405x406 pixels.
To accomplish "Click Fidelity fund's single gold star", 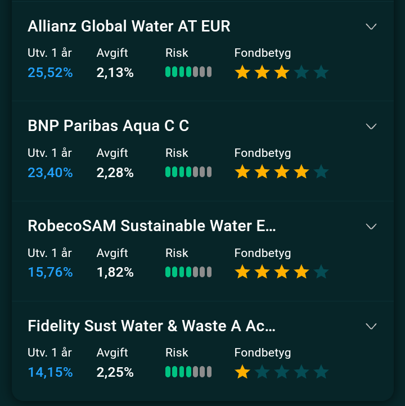I will pos(242,372).
